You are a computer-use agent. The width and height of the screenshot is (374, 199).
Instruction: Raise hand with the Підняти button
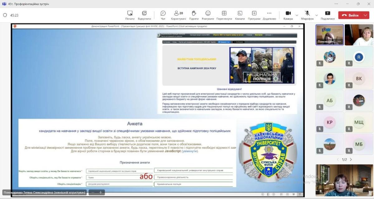tap(194, 15)
